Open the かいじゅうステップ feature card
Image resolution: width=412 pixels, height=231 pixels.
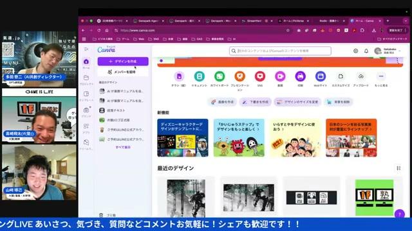(x=239, y=138)
